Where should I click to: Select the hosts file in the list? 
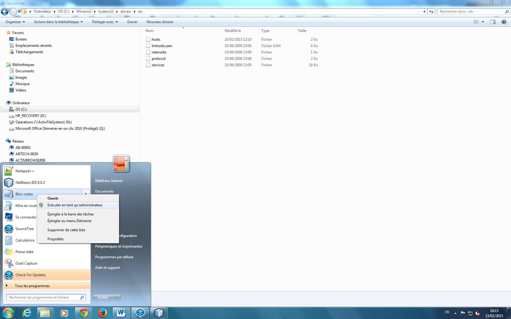(156, 39)
